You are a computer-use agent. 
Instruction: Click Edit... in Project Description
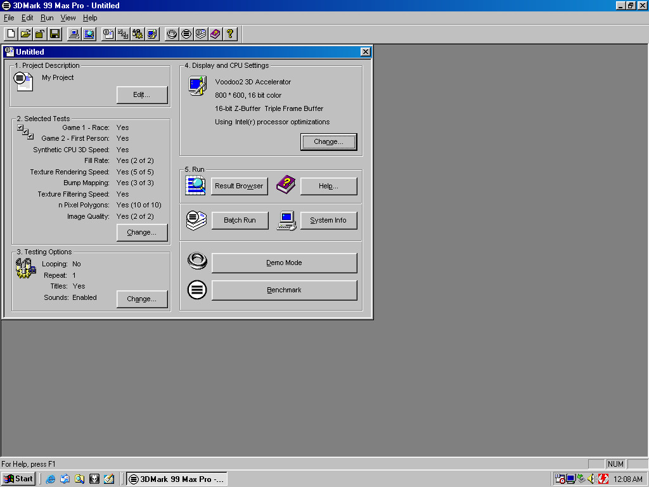(x=142, y=95)
